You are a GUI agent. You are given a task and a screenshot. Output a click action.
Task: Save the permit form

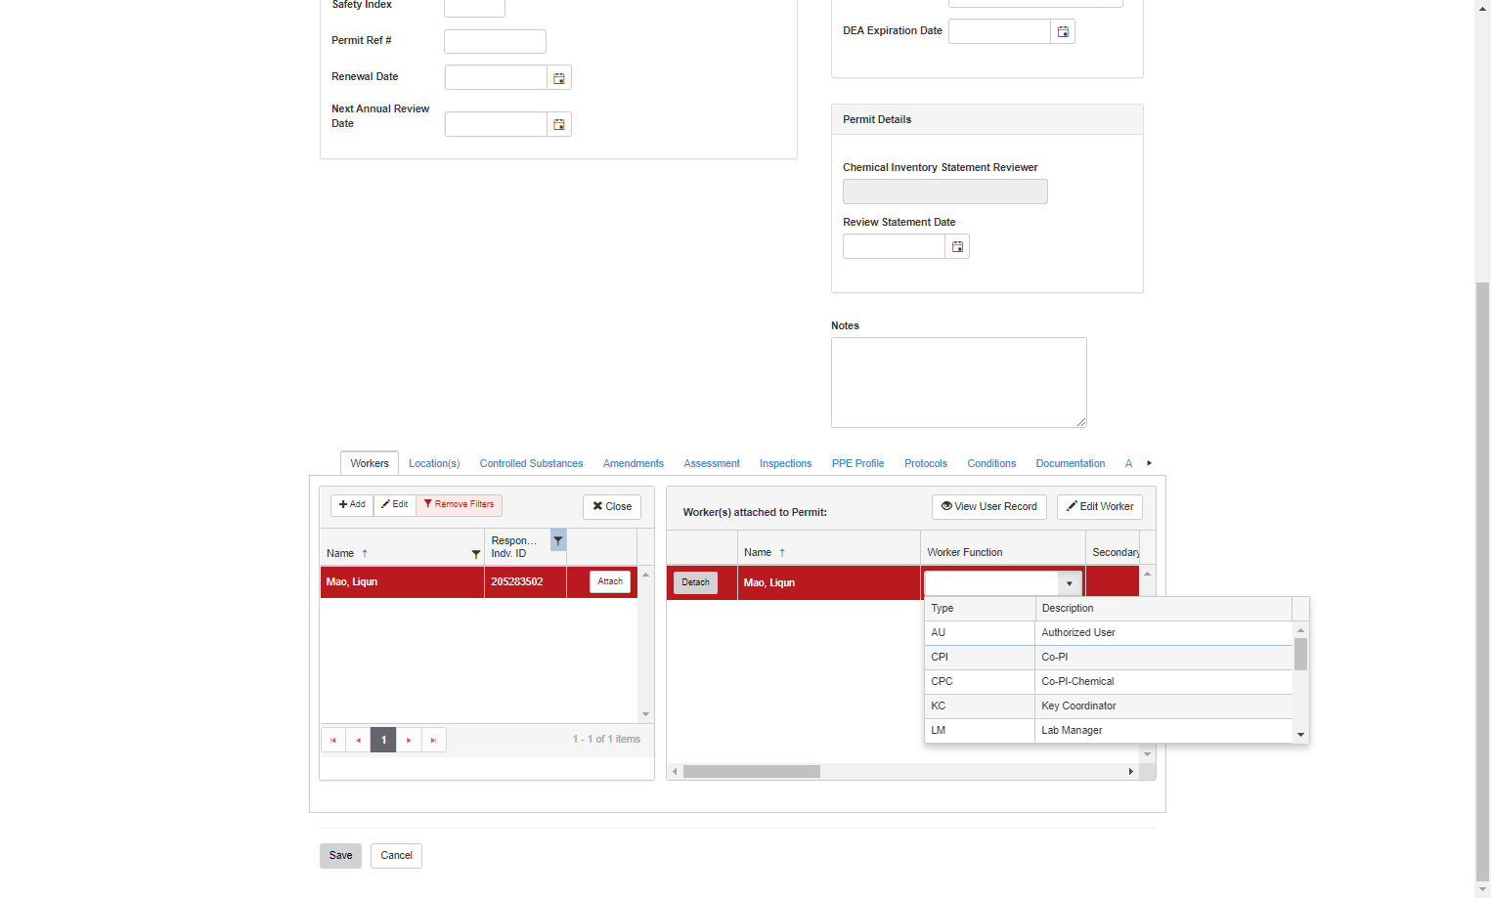coord(340,856)
